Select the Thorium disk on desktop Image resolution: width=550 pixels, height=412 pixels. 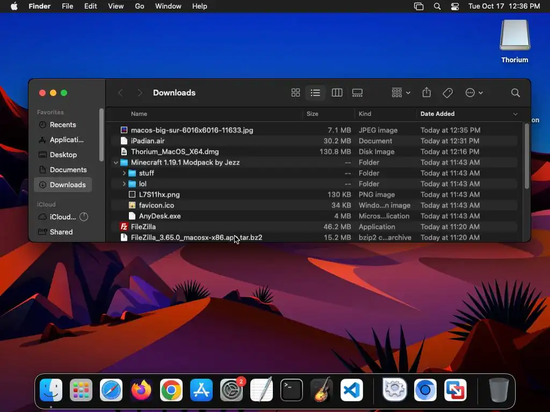pyautogui.click(x=515, y=41)
